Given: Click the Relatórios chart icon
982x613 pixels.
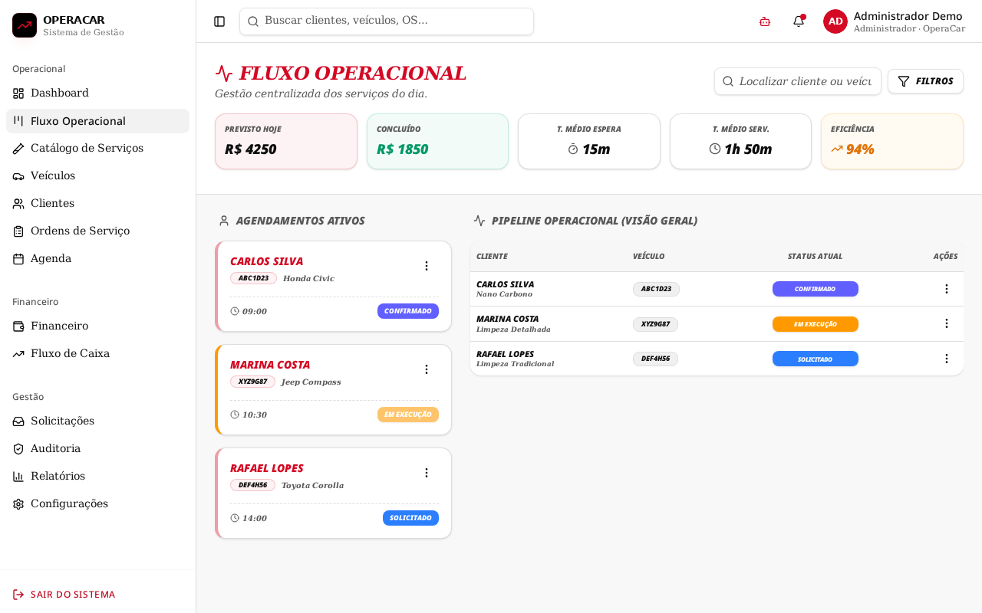Looking at the screenshot, I should [18, 477].
